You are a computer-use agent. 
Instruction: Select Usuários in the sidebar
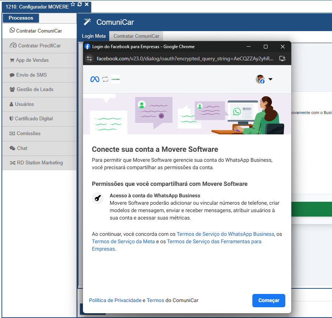pos(39,104)
